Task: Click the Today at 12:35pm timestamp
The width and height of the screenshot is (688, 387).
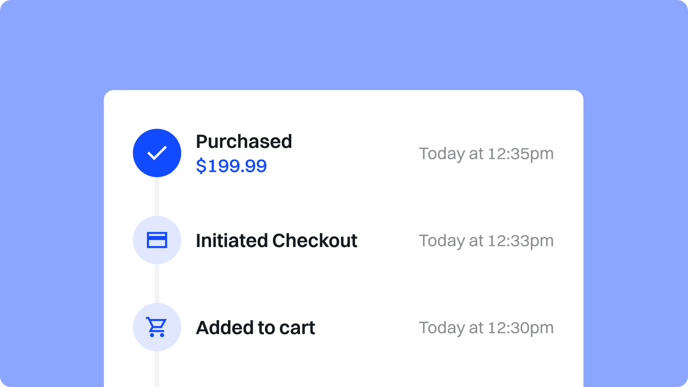Action: click(x=486, y=154)
